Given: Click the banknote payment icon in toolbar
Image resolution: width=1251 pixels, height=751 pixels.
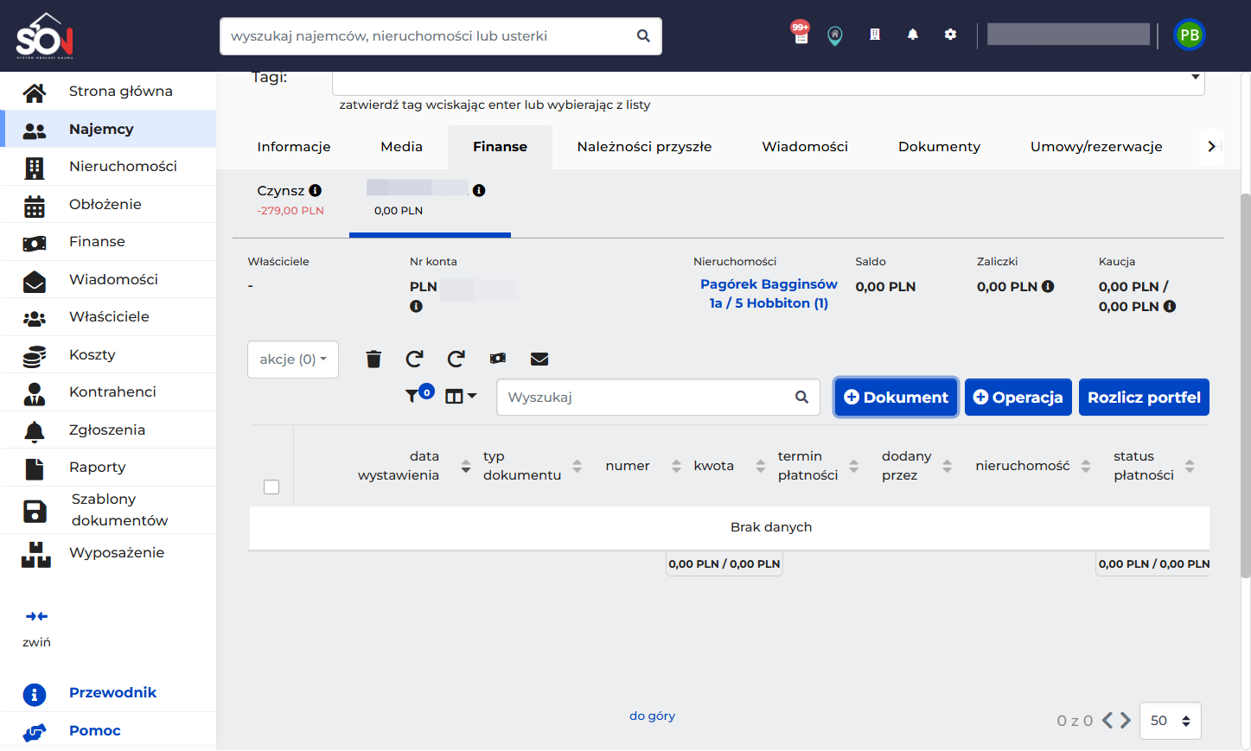Looking at the screenshot, I should [x=498, y=358].
